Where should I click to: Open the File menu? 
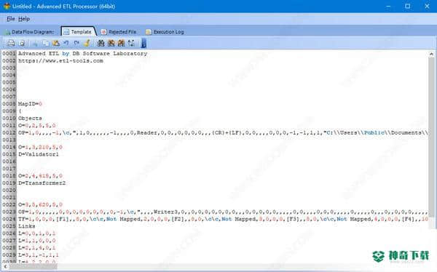11,19
